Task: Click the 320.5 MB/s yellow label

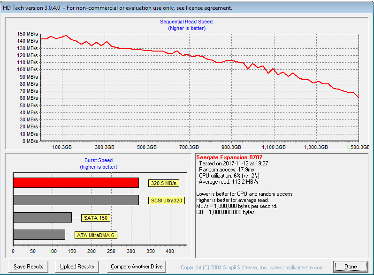Action: pos(162,183)
